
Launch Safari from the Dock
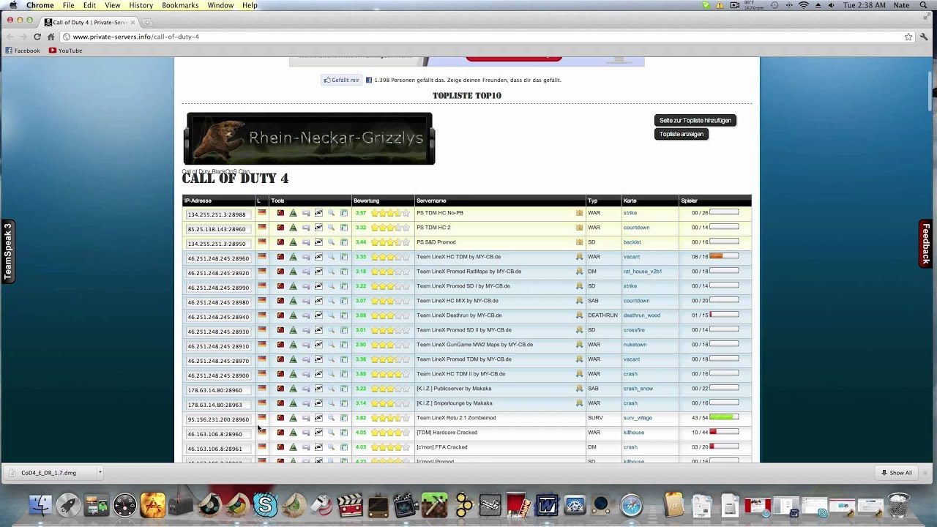coord(632,506)
